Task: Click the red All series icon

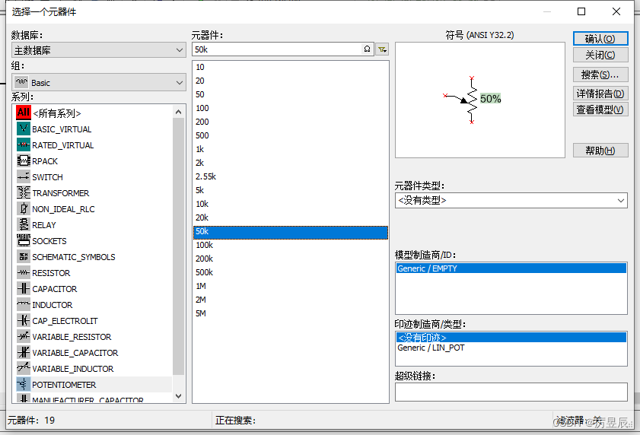Action: pos(24,113)
